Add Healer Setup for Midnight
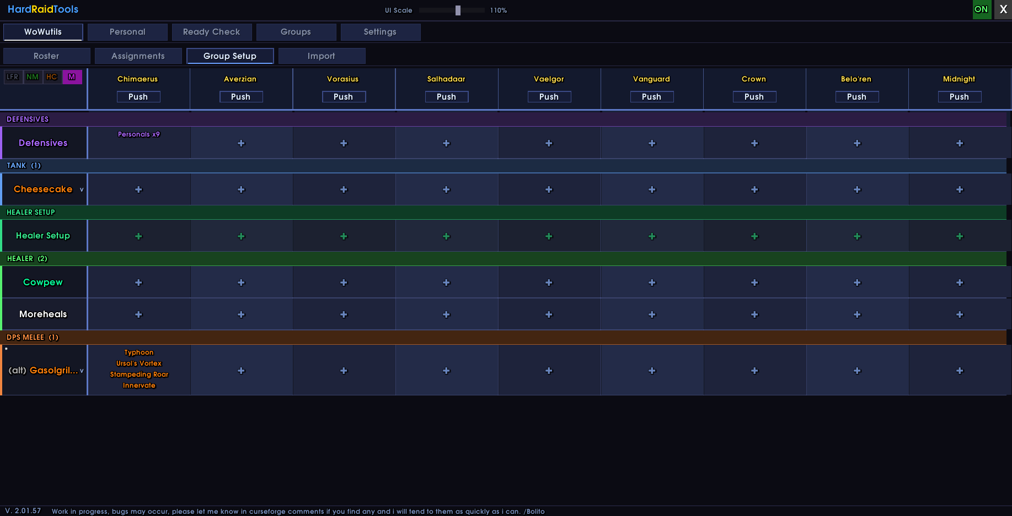This screenshot has width=1012, height=516. tap(960, 236)
